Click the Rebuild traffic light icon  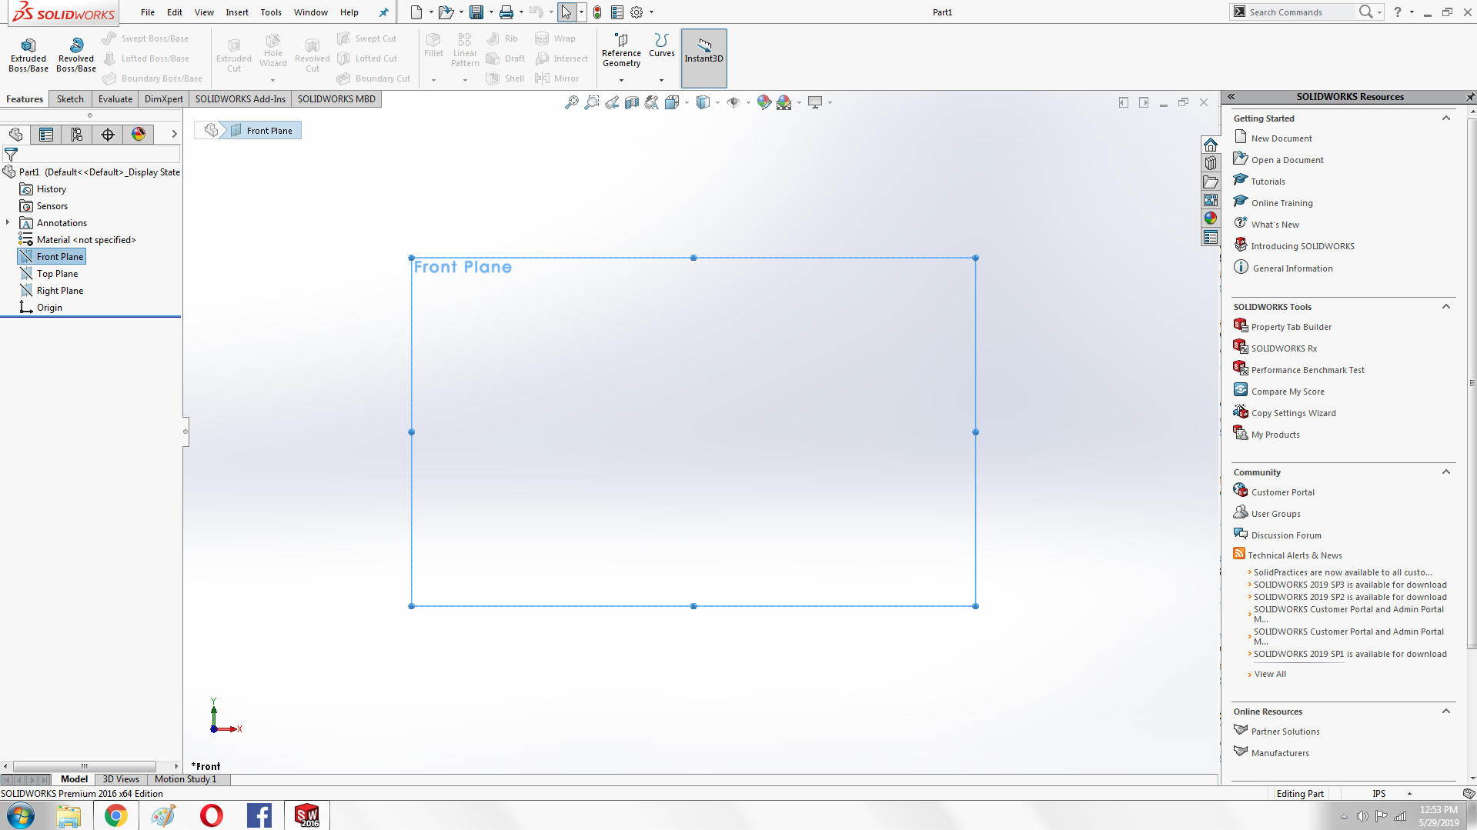[597, 12]
